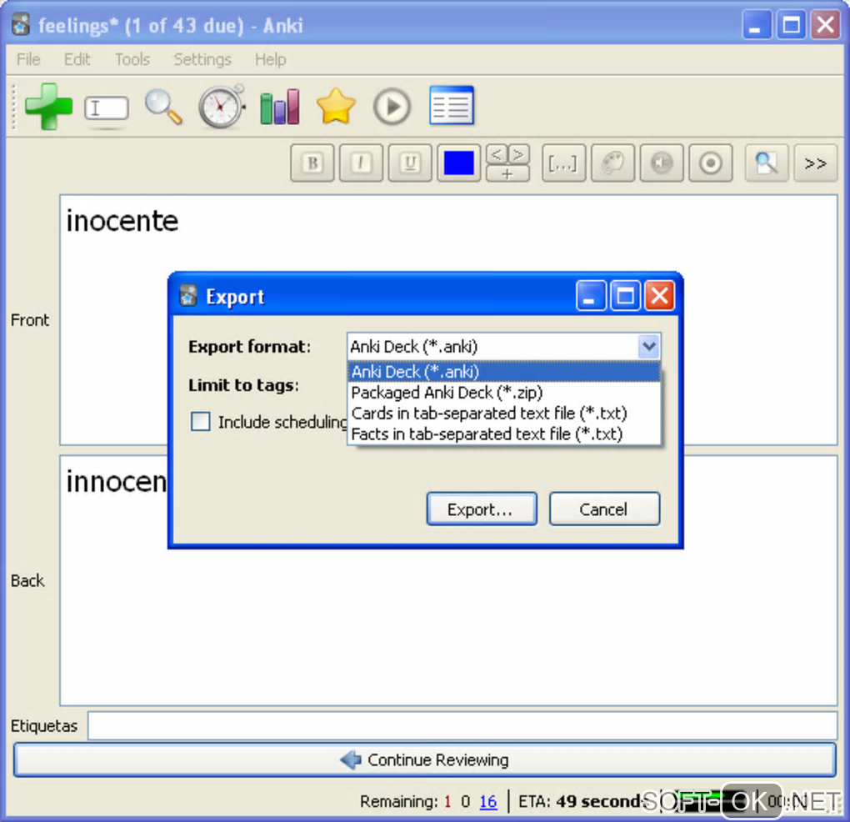Click the green plus Add card icon
The width and height of the screenshot is (850, 822).
tap(49, 107)
